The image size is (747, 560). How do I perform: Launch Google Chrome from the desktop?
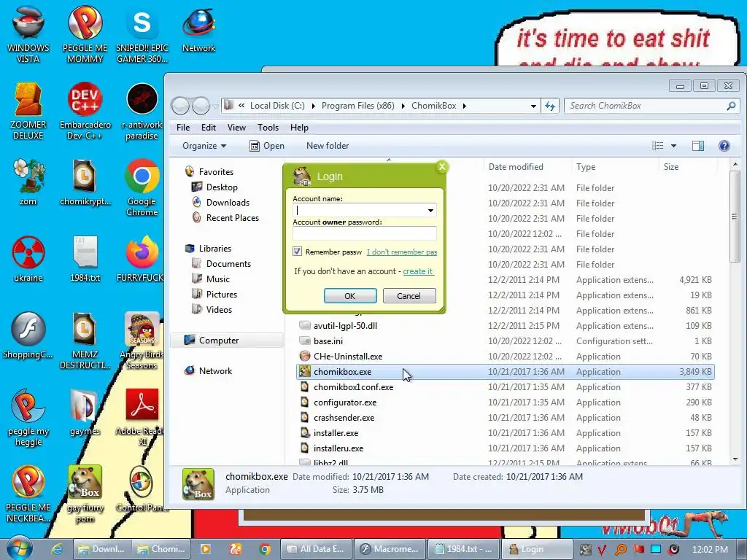coord(142,187)
